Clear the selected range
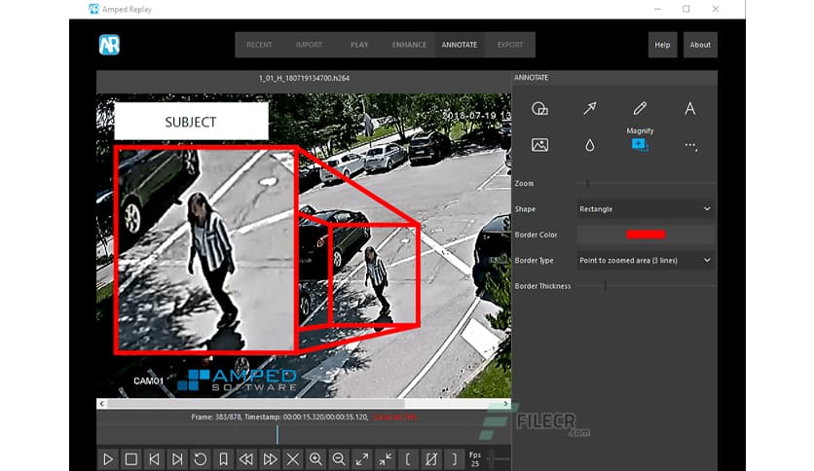The image size is (814, 471). tap(431, 459)
